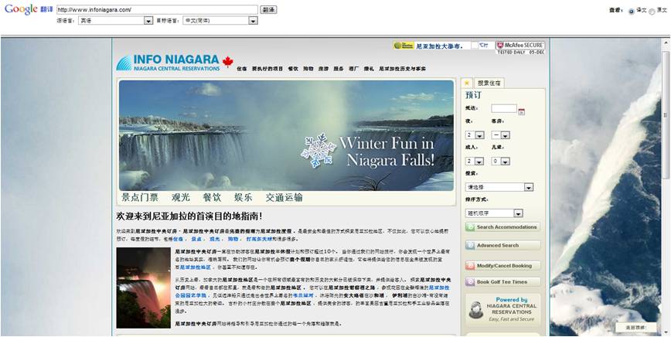Select the 译文 (translation) view radio button
This screenshot has width=671, height=337.
632,11
